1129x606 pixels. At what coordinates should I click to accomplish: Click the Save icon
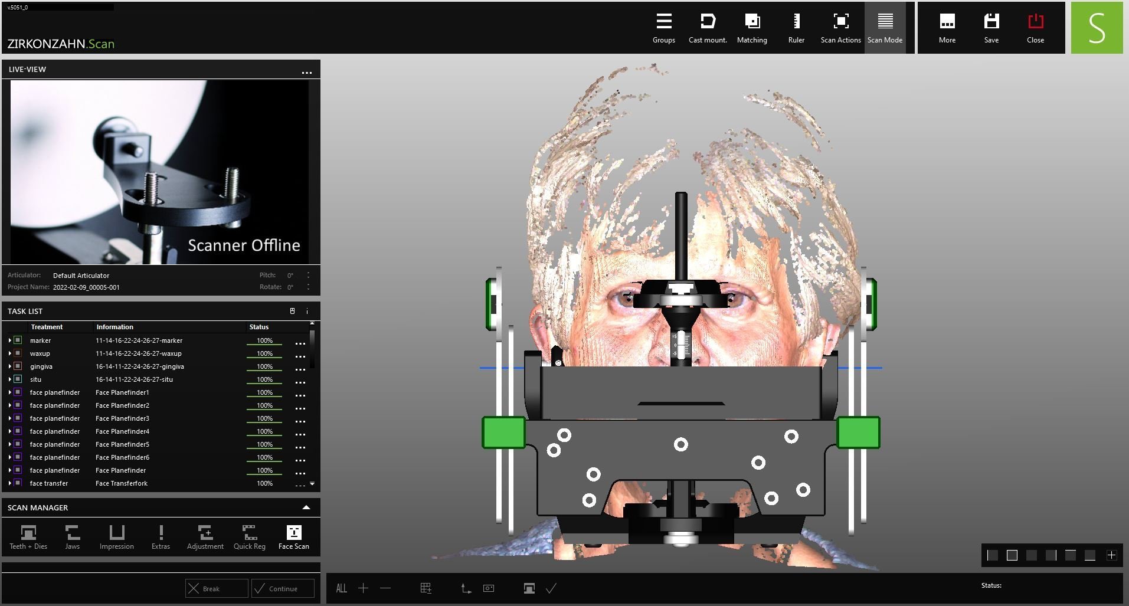tap(991, 28)
